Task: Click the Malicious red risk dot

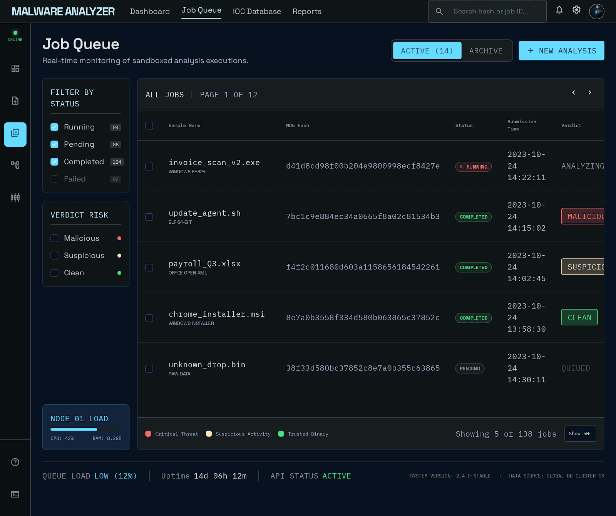Action: tap(119, 238)
